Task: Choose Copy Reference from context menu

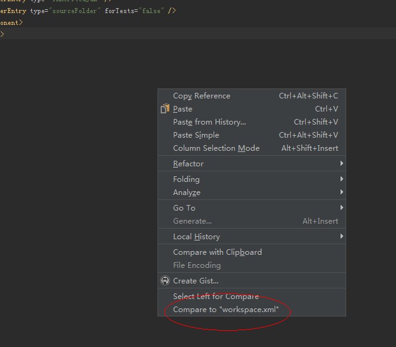Action: click(x=252, y=96)
